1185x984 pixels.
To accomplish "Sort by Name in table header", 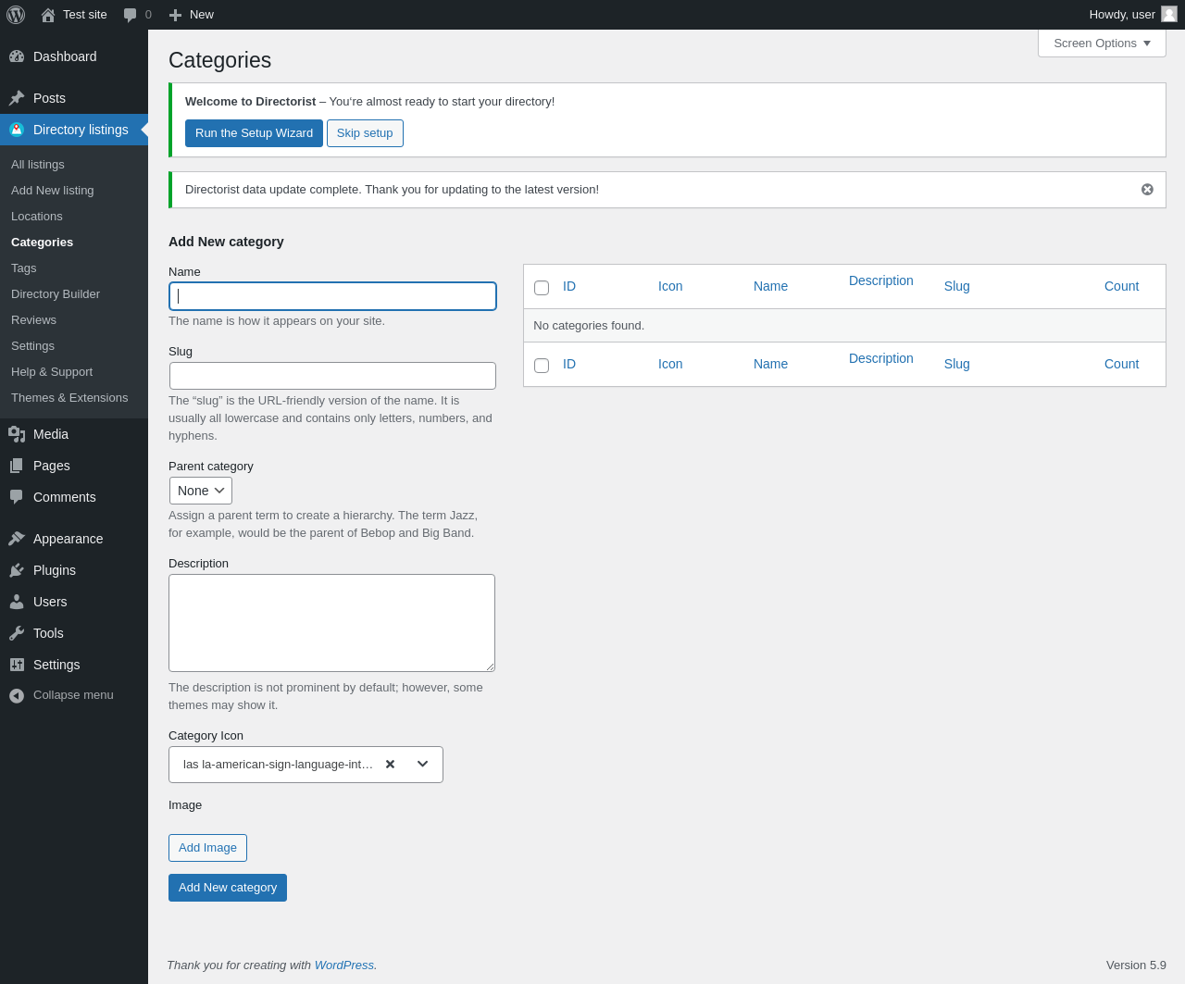I will coord(770,286).
